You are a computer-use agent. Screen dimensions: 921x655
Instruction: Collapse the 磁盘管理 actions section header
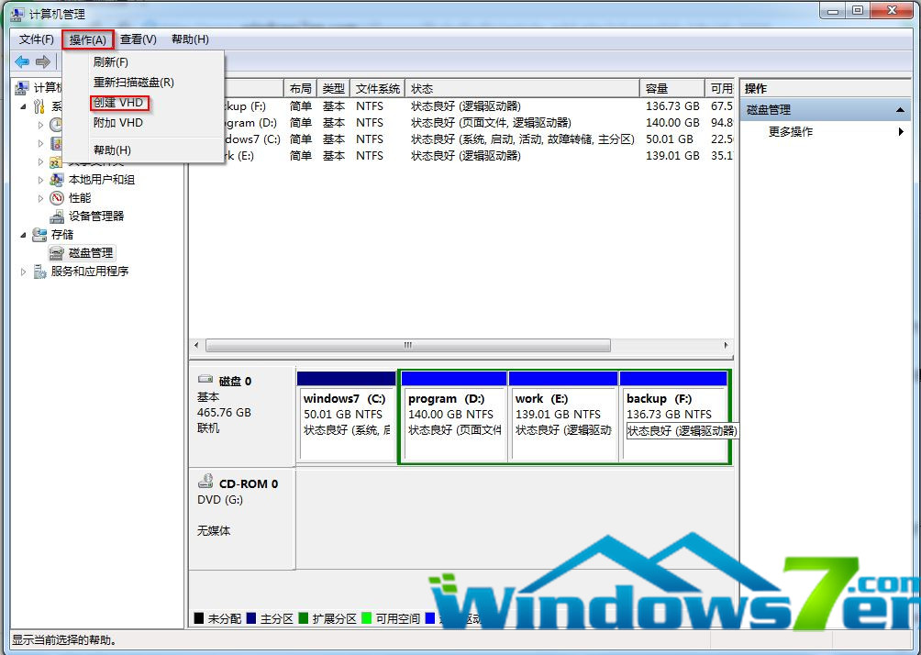(x=901, y=110)
